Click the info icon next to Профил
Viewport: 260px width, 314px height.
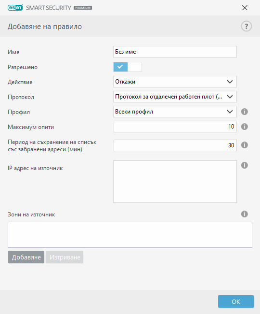click(245, 112)
